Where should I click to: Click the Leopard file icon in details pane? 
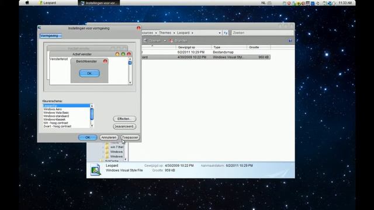[95, 170]
